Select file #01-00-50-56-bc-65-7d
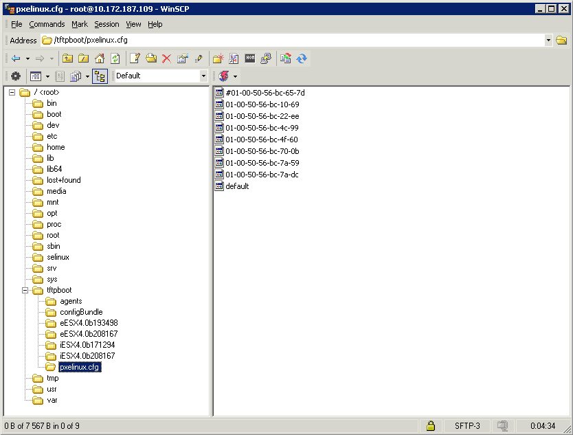This screenshot has width=573, height=435. (x=265, y=93)
